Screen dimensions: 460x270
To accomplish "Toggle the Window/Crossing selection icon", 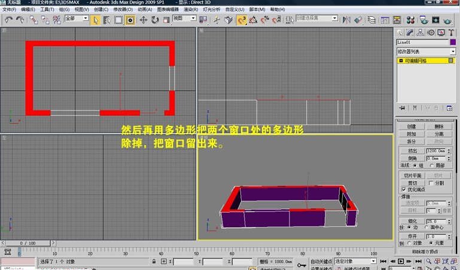I will coord(130,20).
